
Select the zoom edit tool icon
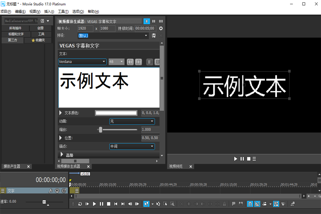173,204
